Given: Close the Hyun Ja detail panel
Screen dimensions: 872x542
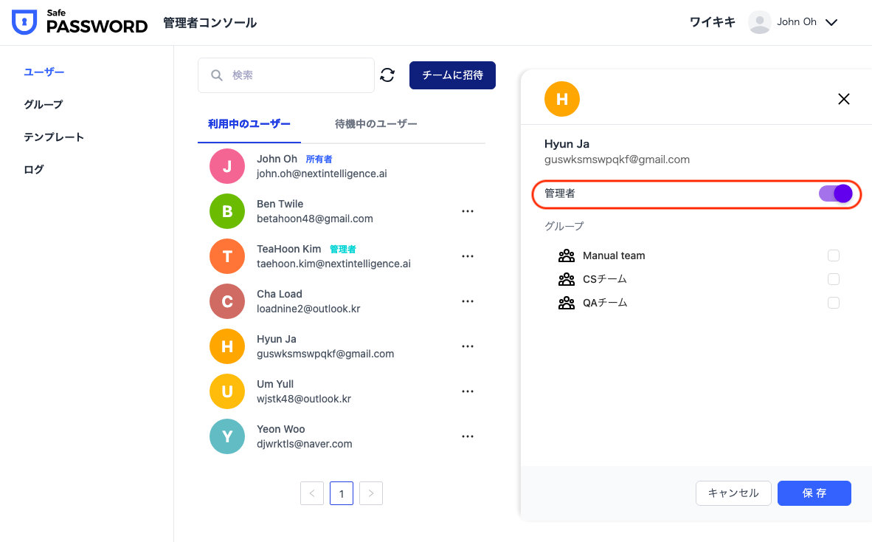Looking at the screenshot, I should coord(844,99).
